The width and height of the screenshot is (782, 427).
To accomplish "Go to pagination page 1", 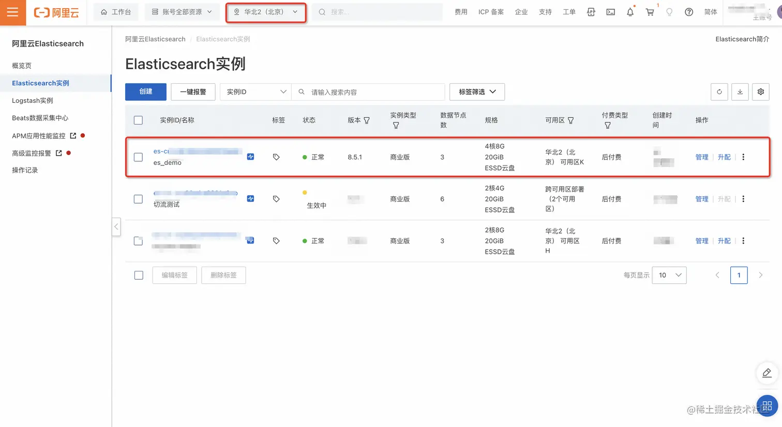I will [x=739, y=276].
